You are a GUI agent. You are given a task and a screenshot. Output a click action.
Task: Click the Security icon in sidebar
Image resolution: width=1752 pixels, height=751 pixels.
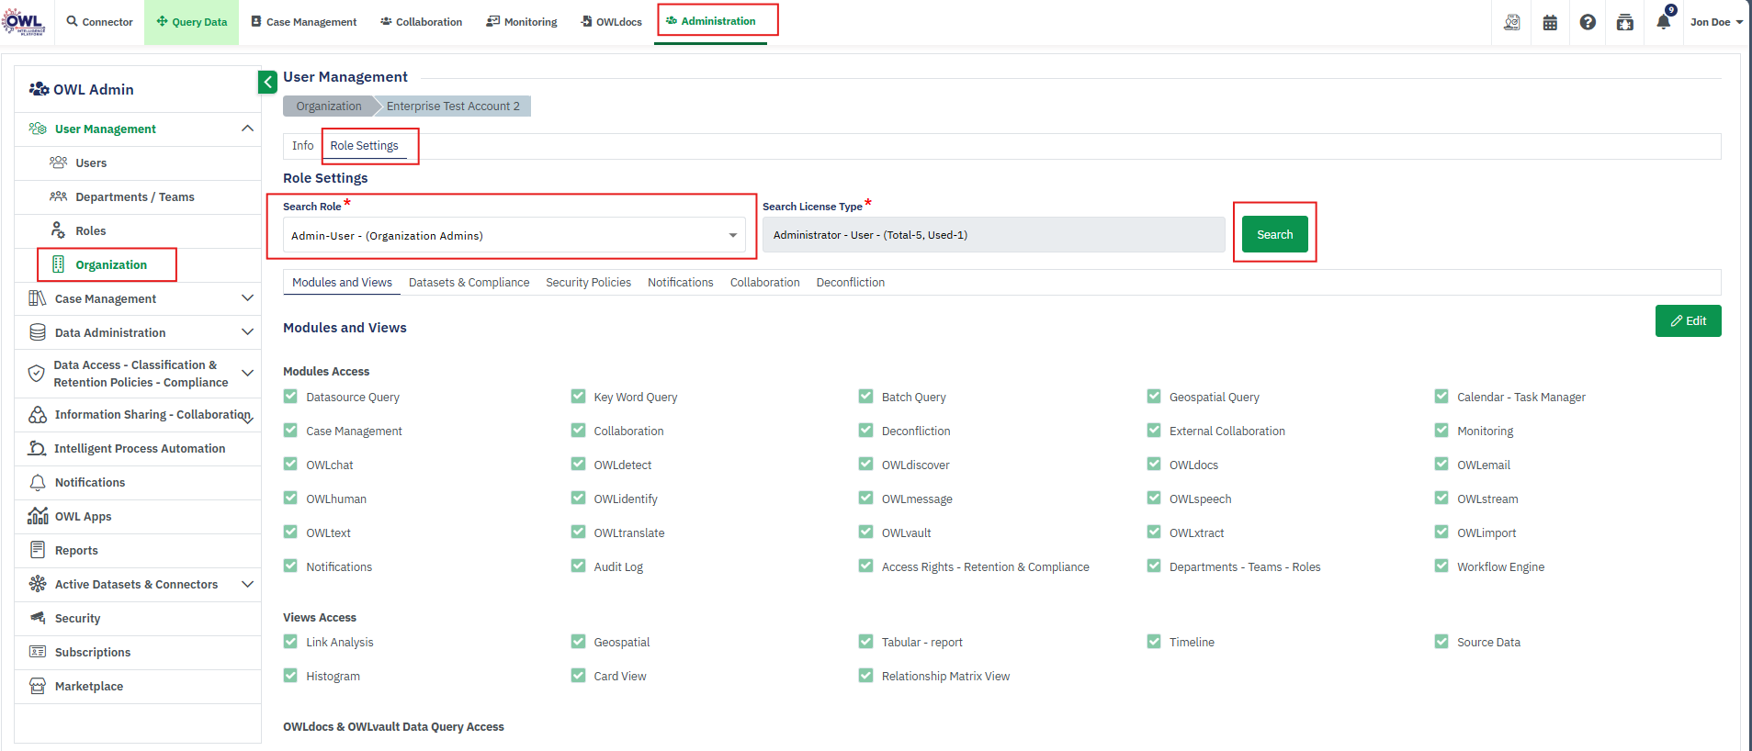38,618
